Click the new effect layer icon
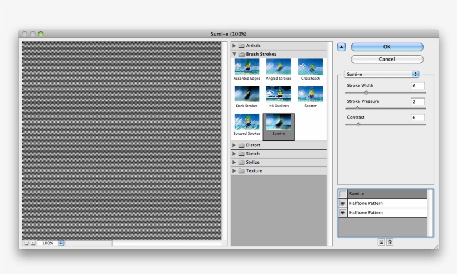The image size is (457, 274). (x=381, y=242)
